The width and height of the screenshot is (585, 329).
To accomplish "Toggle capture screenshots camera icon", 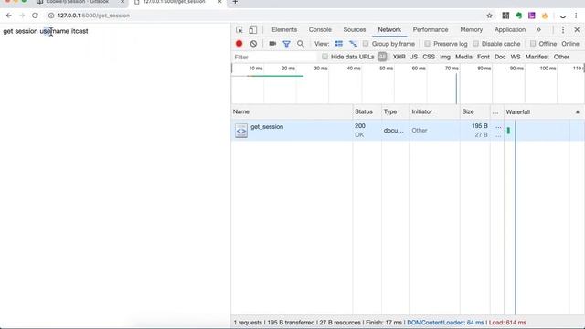I will pyautogui.click(x=272, y=44).
